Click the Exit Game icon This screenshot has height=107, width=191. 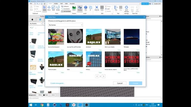[137, 9]
